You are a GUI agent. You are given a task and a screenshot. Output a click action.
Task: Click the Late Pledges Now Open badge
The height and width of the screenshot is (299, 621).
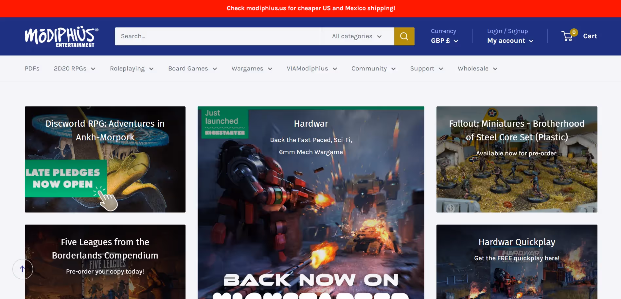tap(66, 178)
